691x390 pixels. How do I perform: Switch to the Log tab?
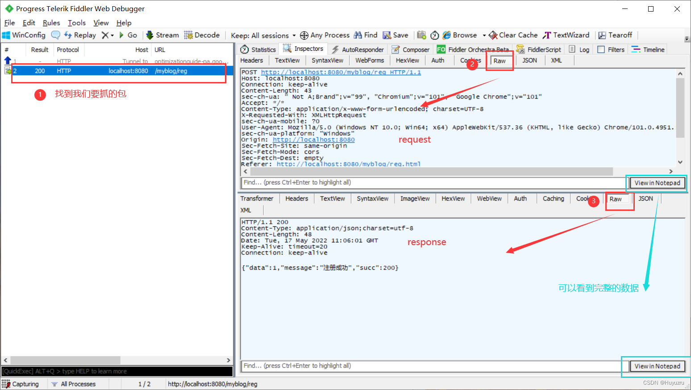[x=579, y=49]
